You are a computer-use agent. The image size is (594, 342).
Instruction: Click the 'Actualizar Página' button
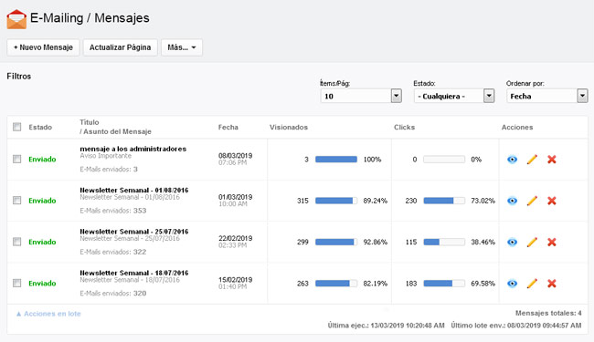coord(120,47)
